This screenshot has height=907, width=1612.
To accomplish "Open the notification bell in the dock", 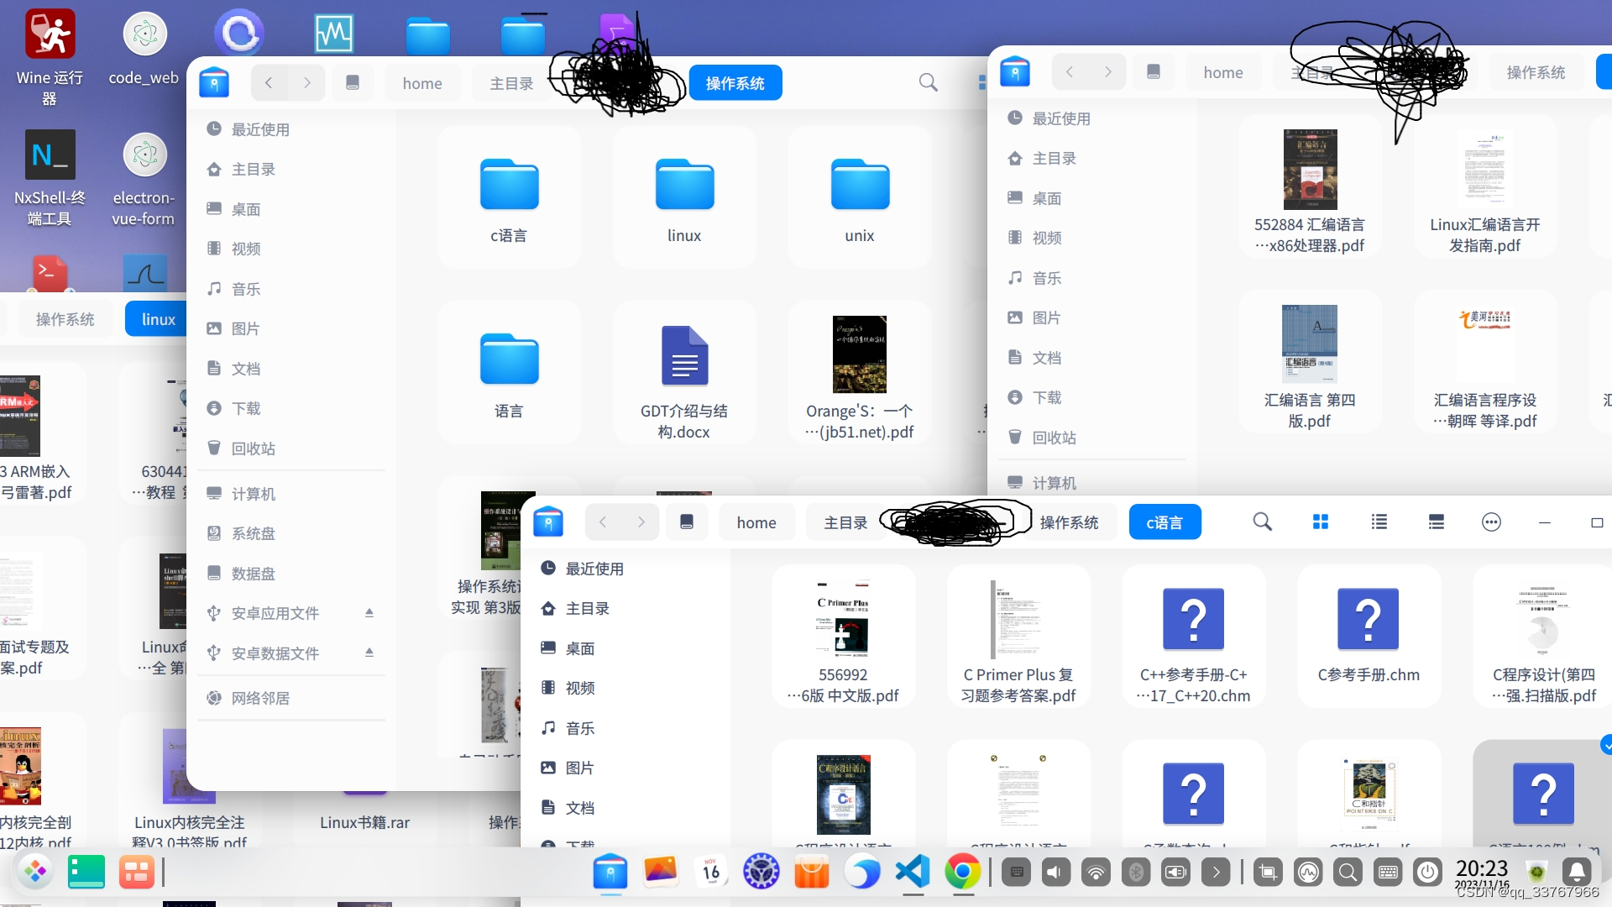I will click(x=1576, y=873).
